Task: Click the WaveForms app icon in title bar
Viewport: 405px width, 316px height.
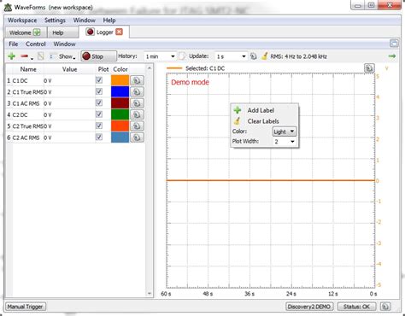Action: (x=8, y=8)
